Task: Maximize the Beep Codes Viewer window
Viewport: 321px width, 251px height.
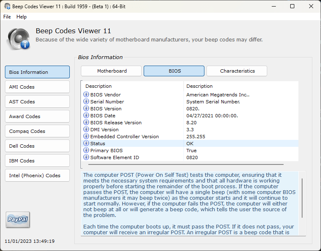Action: click(292, 6)
